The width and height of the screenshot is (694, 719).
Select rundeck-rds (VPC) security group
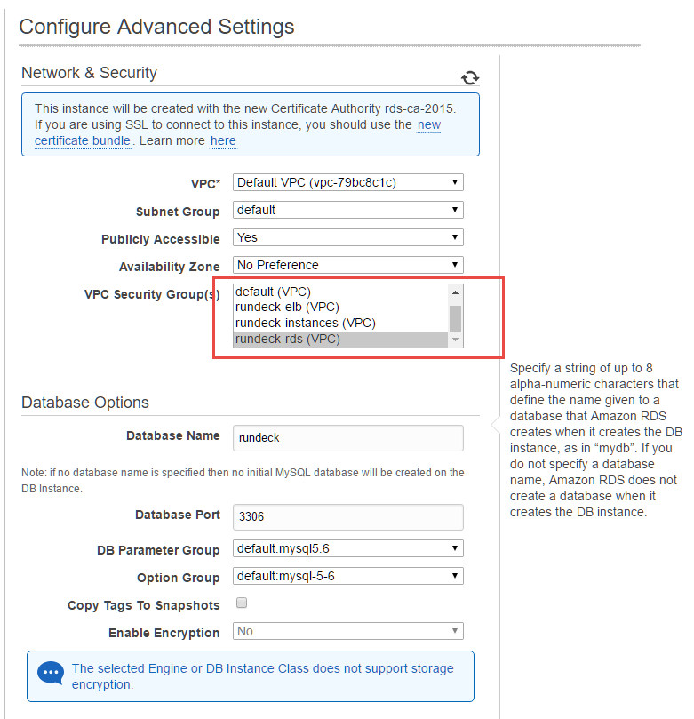click(x=340, y=340)
